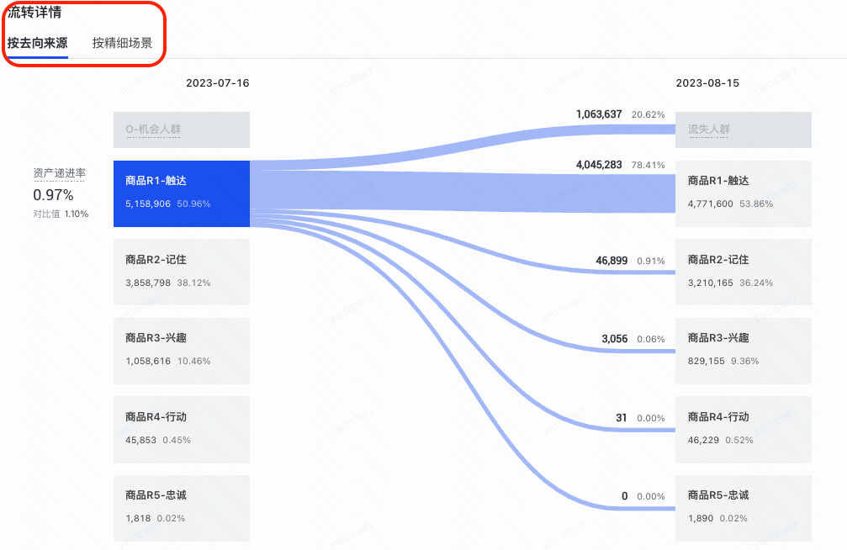The width and height of the screenshot is (847, 550).
Task: Choose the left 商品R4-行动 block
Action: 182,429
